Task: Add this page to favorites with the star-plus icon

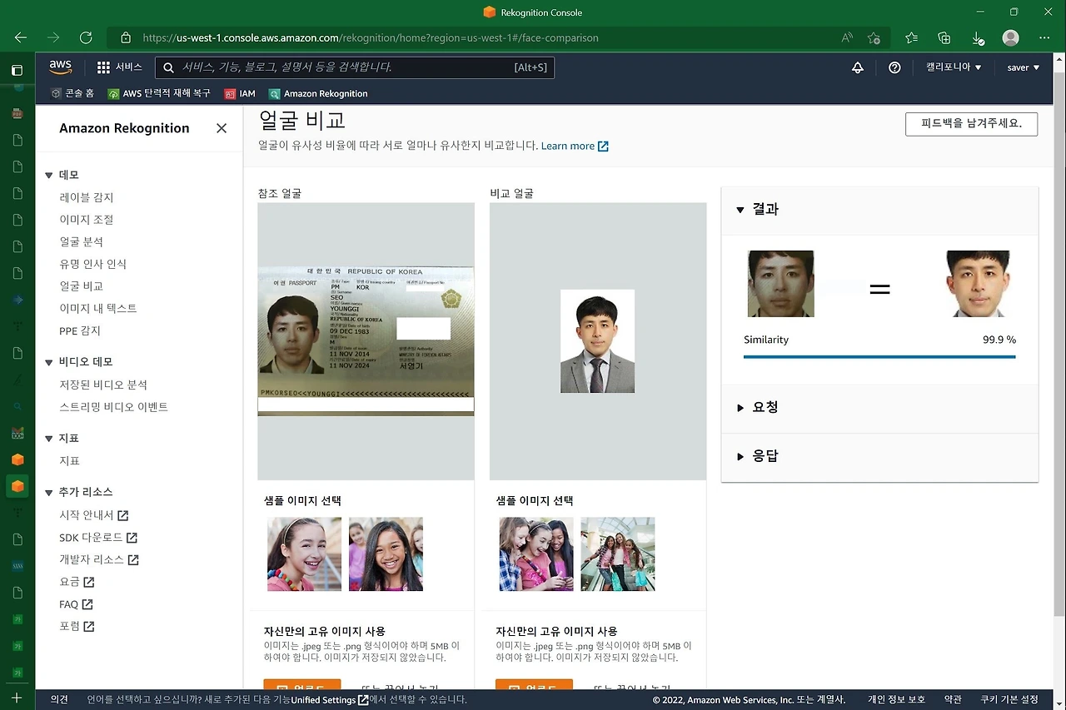Action: (874, 37)
